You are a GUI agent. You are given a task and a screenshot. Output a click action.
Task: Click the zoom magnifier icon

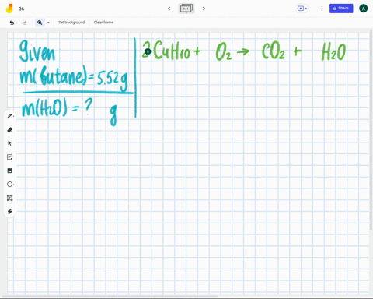click(x=40, y=23)
